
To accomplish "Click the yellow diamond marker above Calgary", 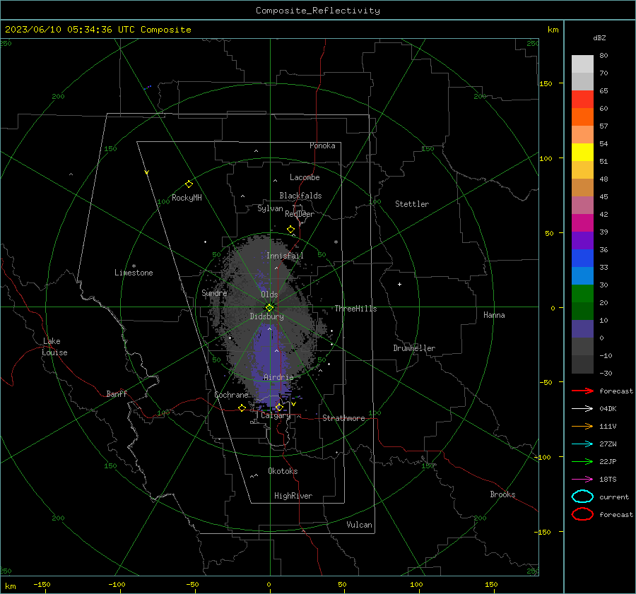I will tap(279, 407).
